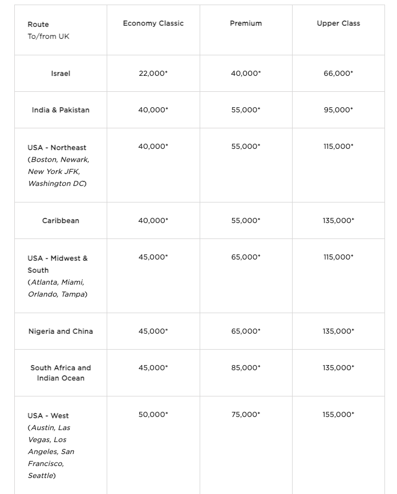The width and height of the screenshot is (397, 494).
Task: Select the India & Pakistan route cell
Action: (60, 110)
